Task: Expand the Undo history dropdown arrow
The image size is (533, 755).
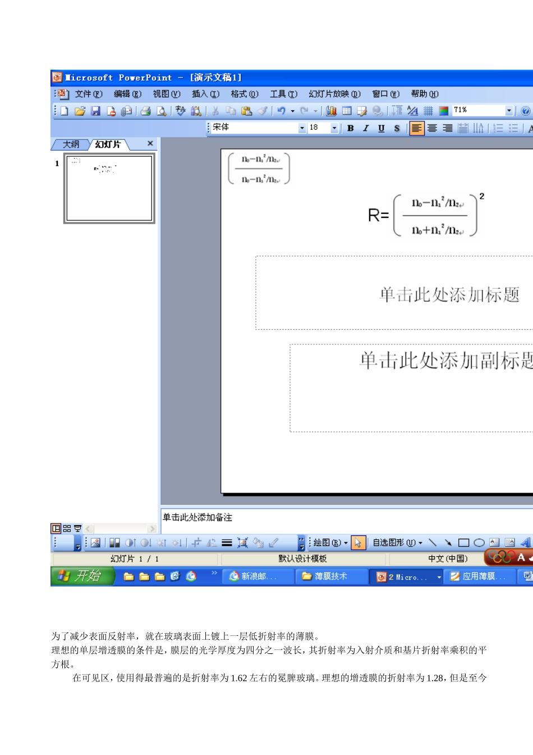Action: [x=292, y=111]
